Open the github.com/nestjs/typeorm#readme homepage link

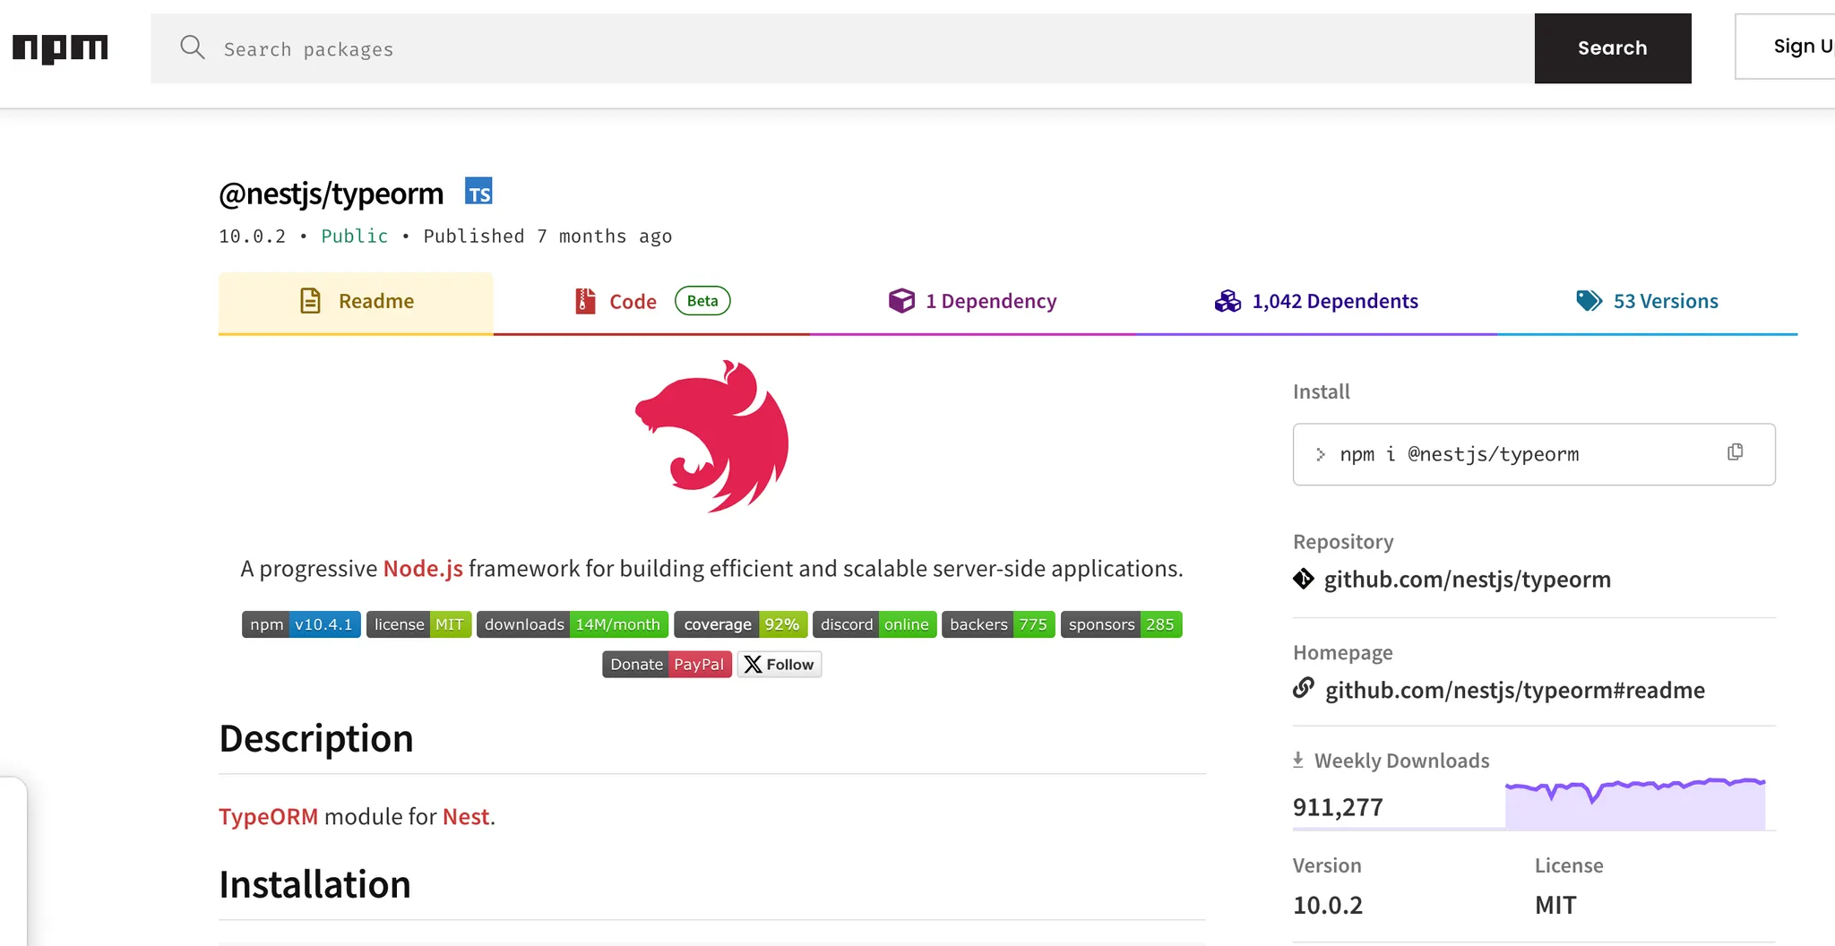point(1515,691)
